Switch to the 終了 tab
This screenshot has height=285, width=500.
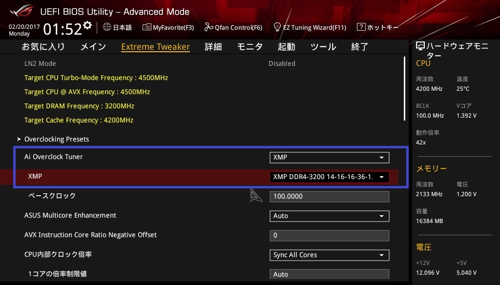[x=360, y=46]
